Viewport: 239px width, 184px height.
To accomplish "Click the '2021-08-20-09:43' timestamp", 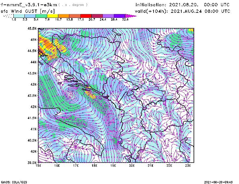I will (x=218, y=182).
